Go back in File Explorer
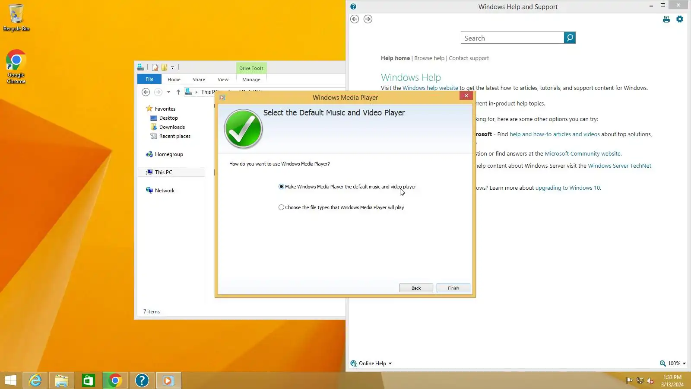Viewport: 691px width, 389px height. coord(146,92)
